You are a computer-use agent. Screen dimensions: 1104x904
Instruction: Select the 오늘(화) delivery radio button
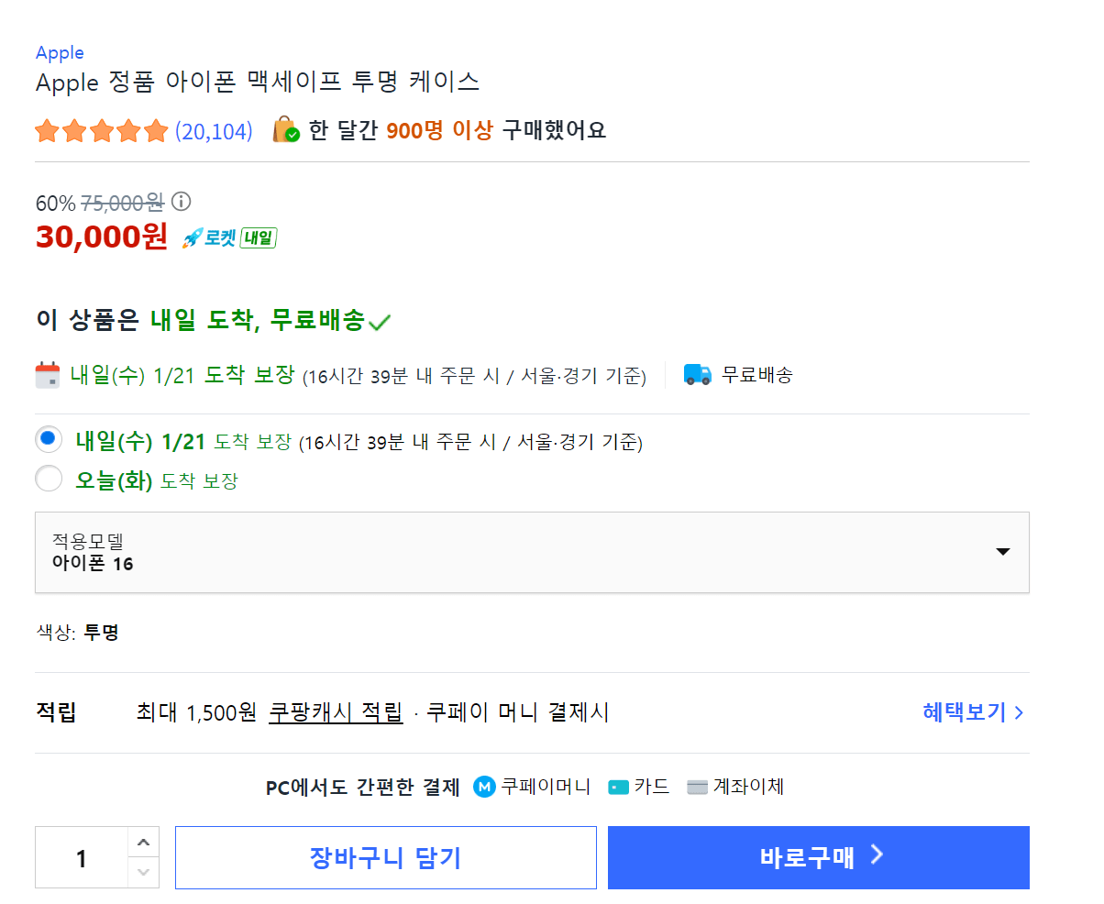click(x=49, y=478)
